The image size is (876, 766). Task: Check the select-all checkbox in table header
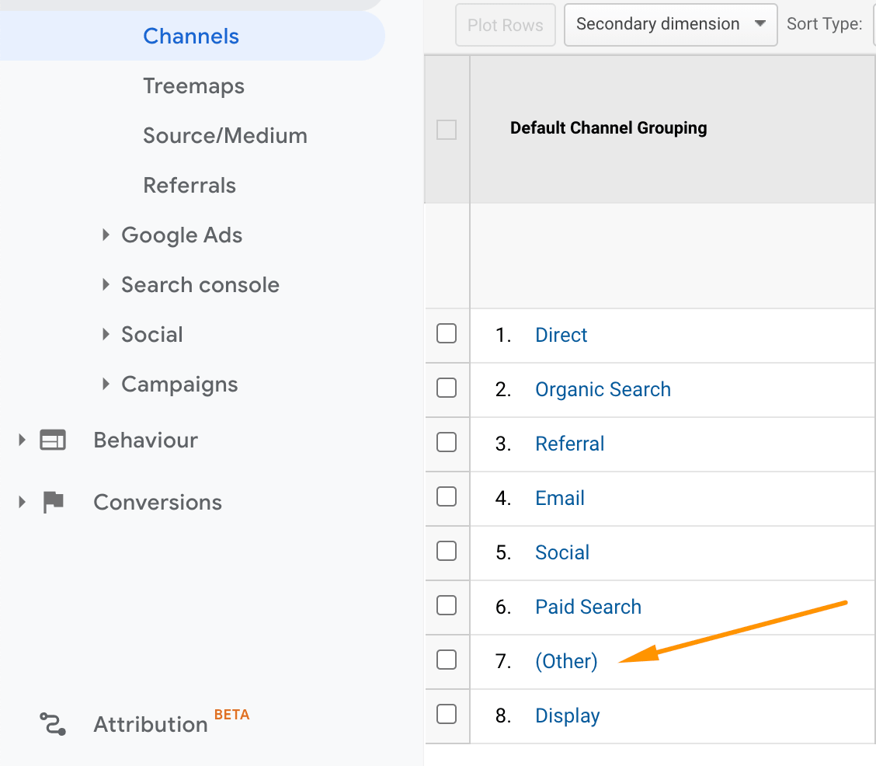(447, 130)
